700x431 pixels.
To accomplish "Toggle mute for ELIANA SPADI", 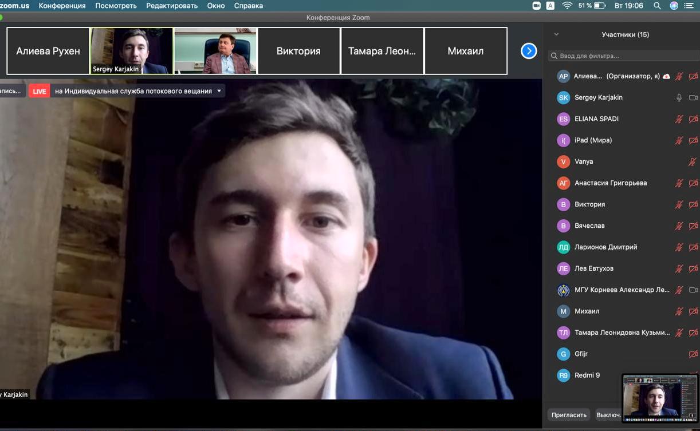I will [679, 119].
